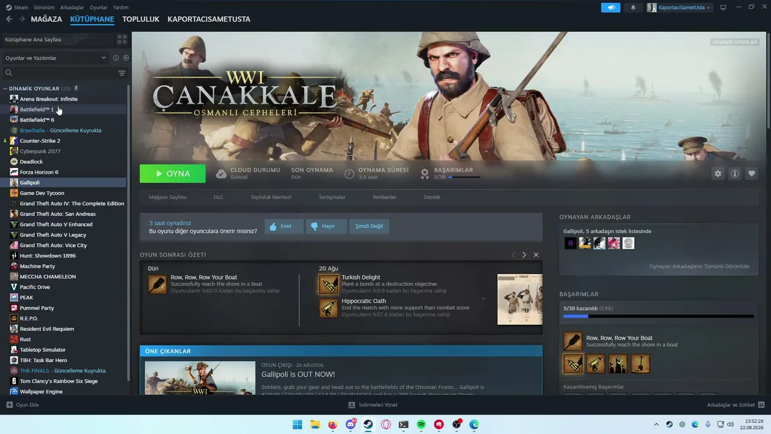Viewport: 771px width, 434px height.
Task: Open the Hippocratic Oath achievement icon
Action: 328,308
